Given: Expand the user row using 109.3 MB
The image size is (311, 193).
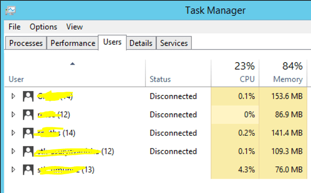Looking at the screenshot, I should pos(13,151).
